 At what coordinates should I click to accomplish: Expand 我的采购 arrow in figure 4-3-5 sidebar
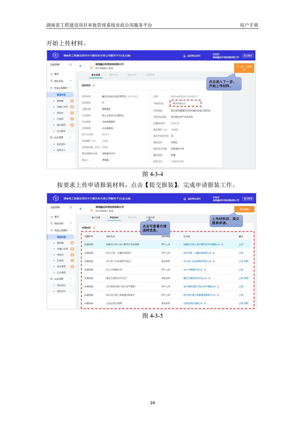70,223
